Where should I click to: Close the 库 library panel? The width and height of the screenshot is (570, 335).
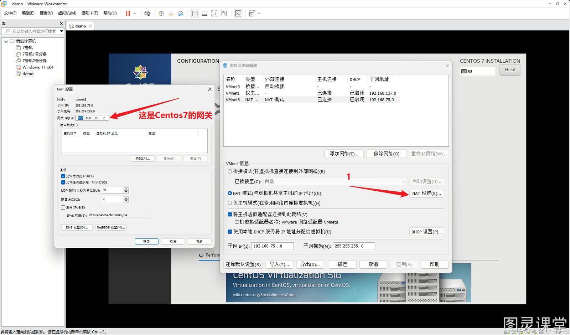61,24
